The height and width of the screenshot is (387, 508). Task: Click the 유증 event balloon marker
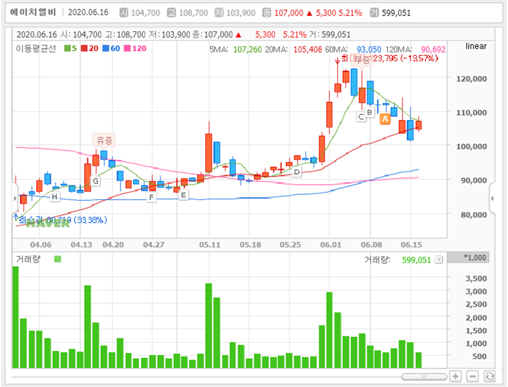pos(104,140)
